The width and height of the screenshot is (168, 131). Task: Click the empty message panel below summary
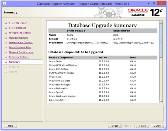coord(104,114)
